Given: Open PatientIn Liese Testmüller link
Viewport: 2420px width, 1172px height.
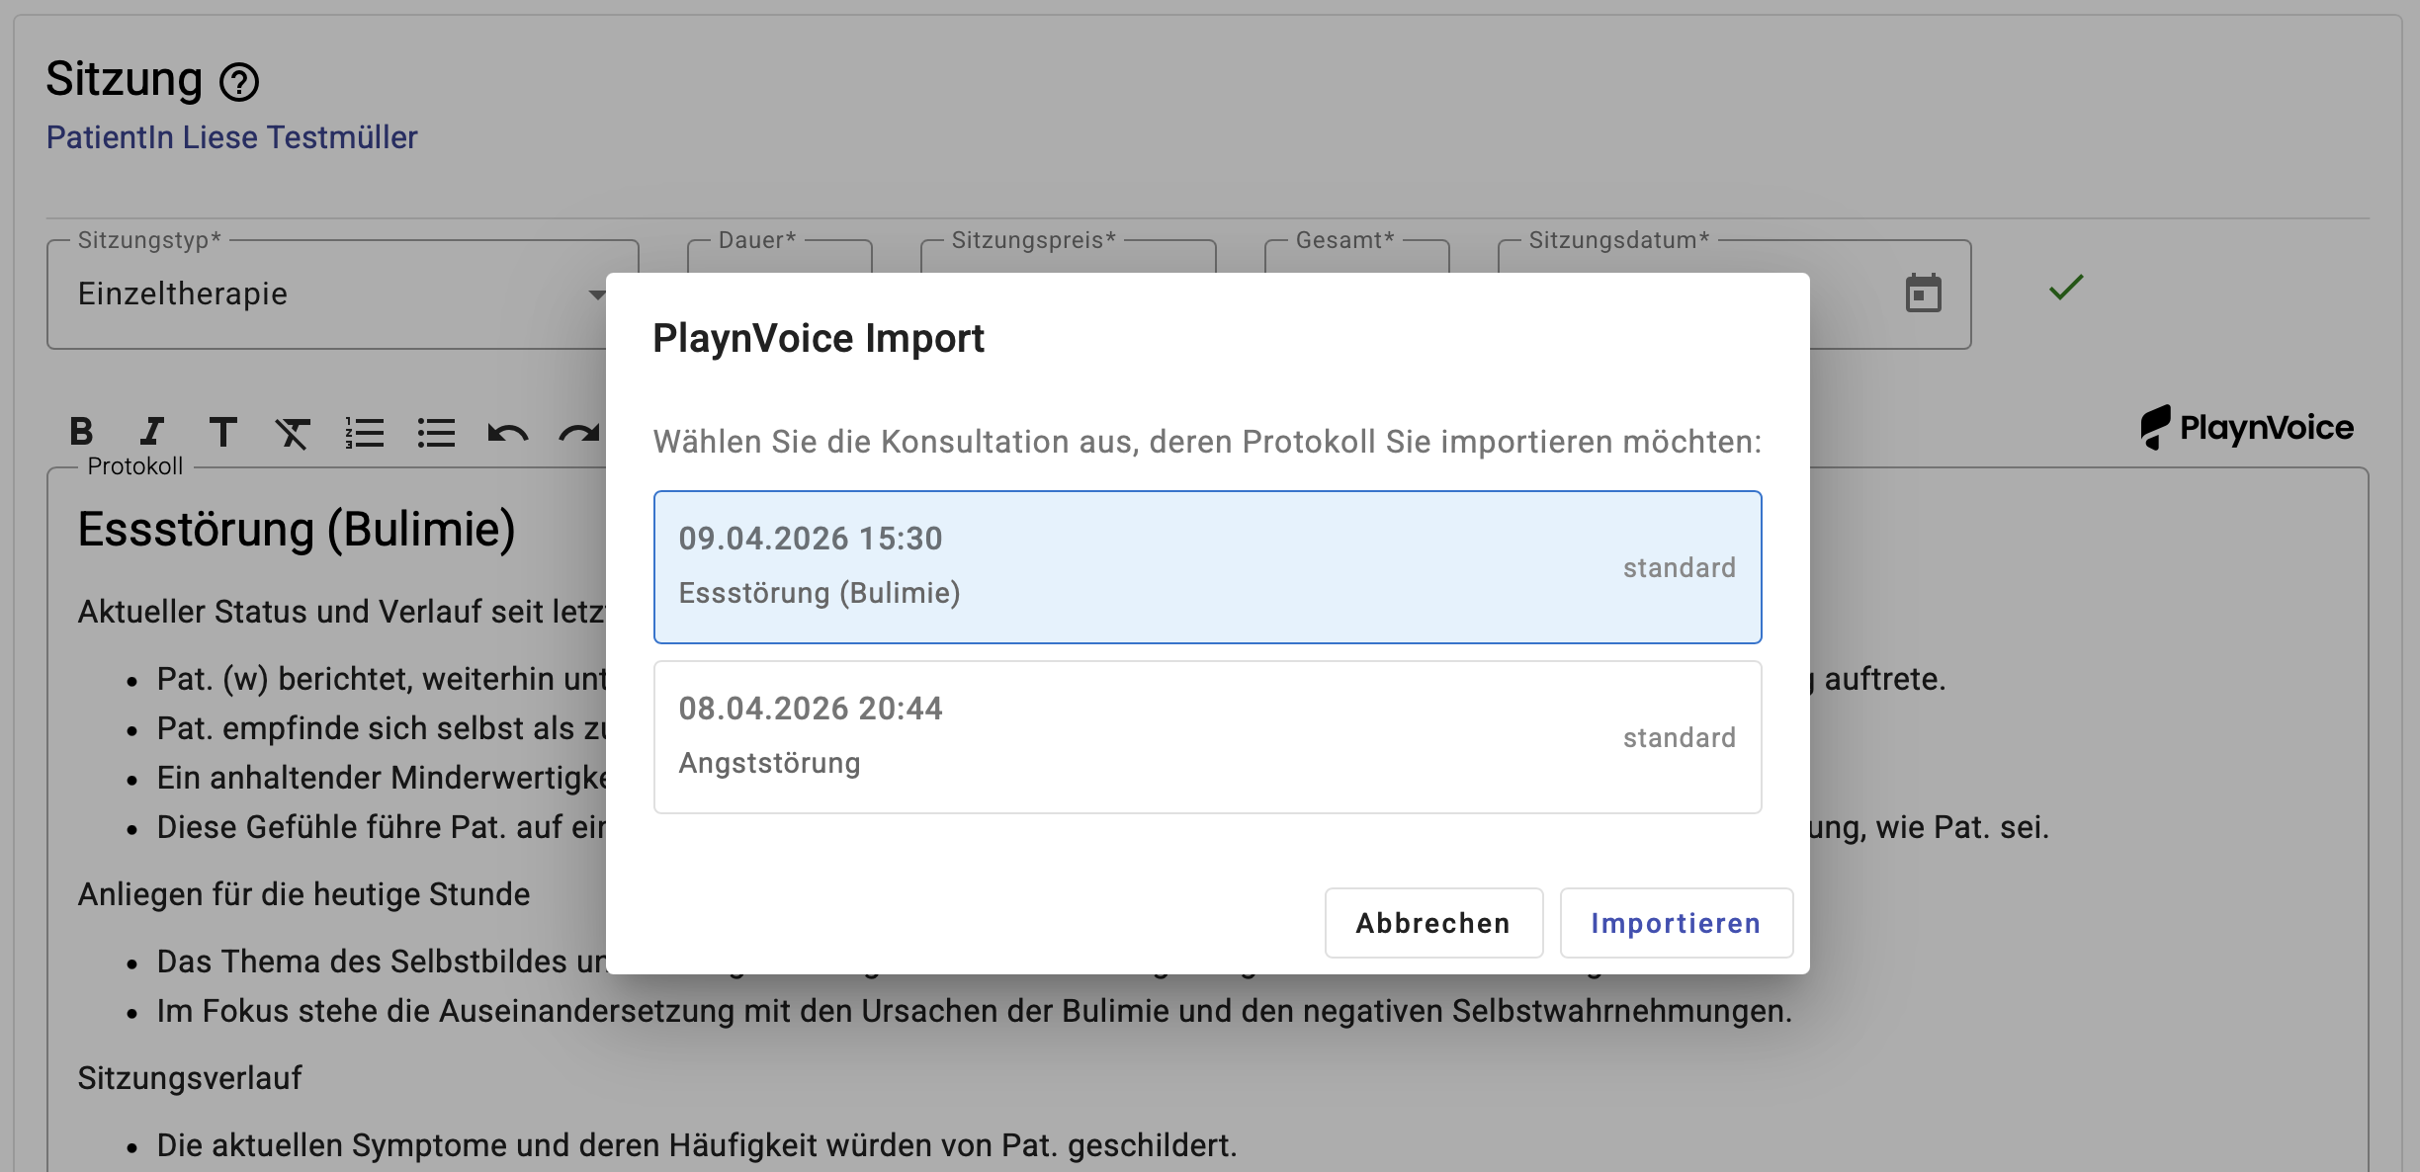Looking at the screenshot, I should (x=232, y=137).
